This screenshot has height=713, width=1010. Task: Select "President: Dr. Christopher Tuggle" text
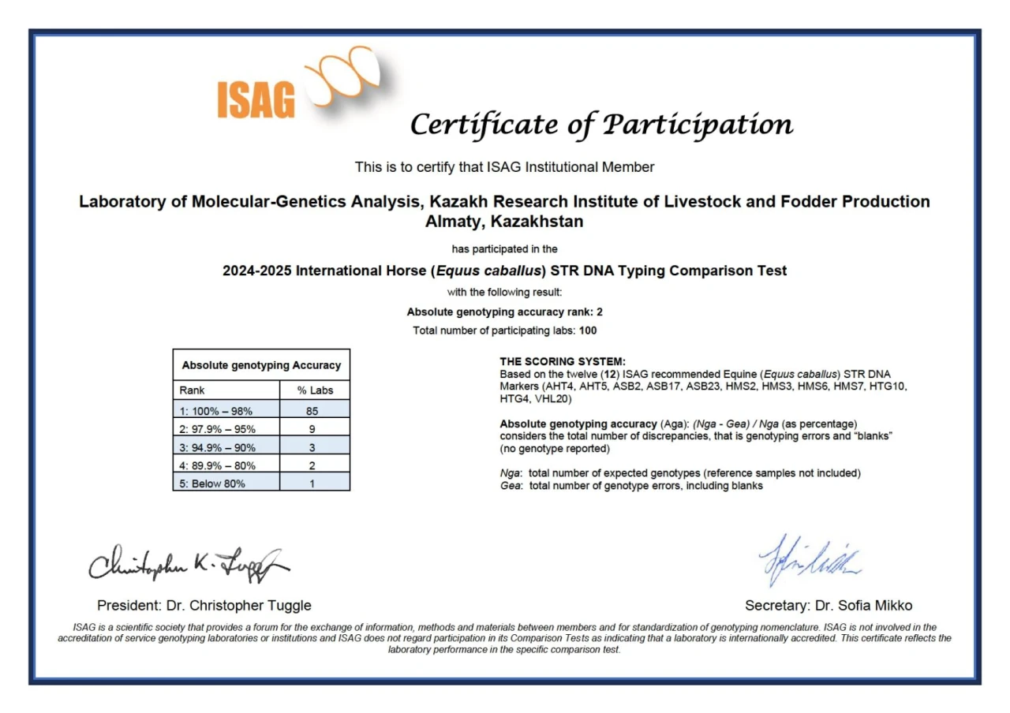(x=204, y=606)
